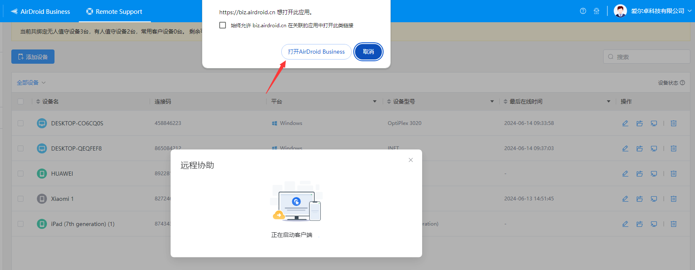Image resolution: width=695 pixels, height=270 pixels.
Task: Expand the 爱尔卓科技有限公司 account menu
Action: tap(661, 11)
